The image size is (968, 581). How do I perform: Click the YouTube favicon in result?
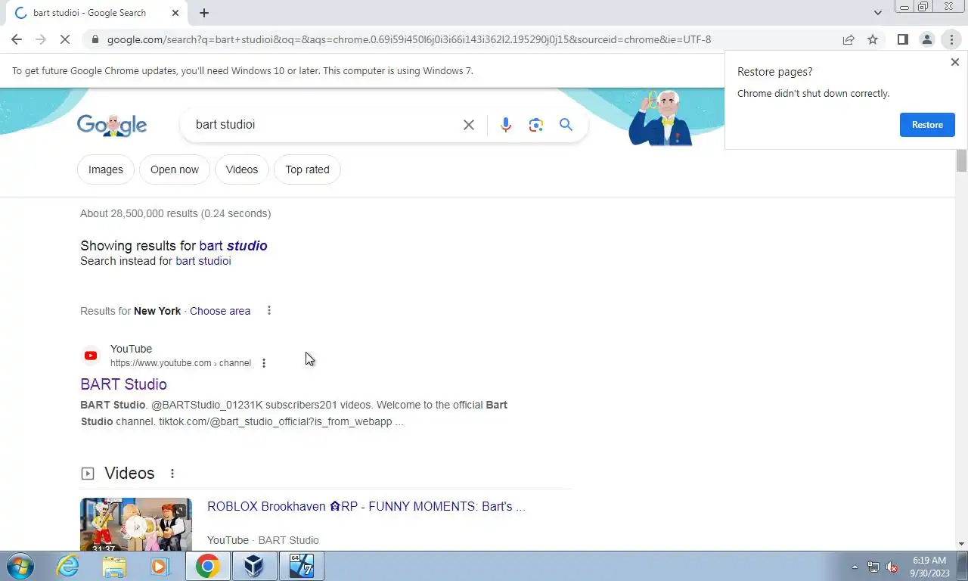point(91,356)
